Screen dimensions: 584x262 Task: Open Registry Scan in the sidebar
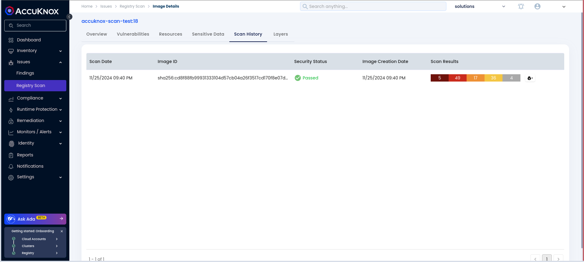click(x=35, y=86)
